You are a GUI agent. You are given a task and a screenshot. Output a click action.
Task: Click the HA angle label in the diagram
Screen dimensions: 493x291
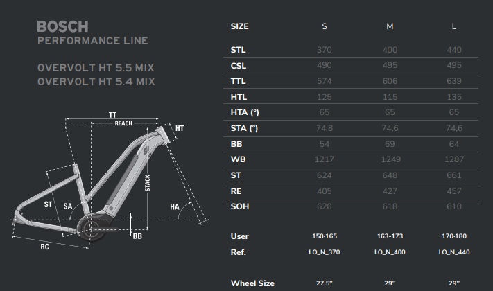coord(174,207)
